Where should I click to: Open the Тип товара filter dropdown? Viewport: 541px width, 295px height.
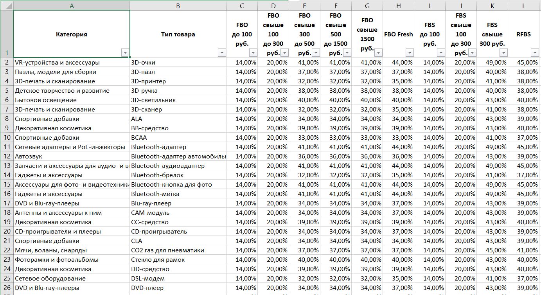222,53
